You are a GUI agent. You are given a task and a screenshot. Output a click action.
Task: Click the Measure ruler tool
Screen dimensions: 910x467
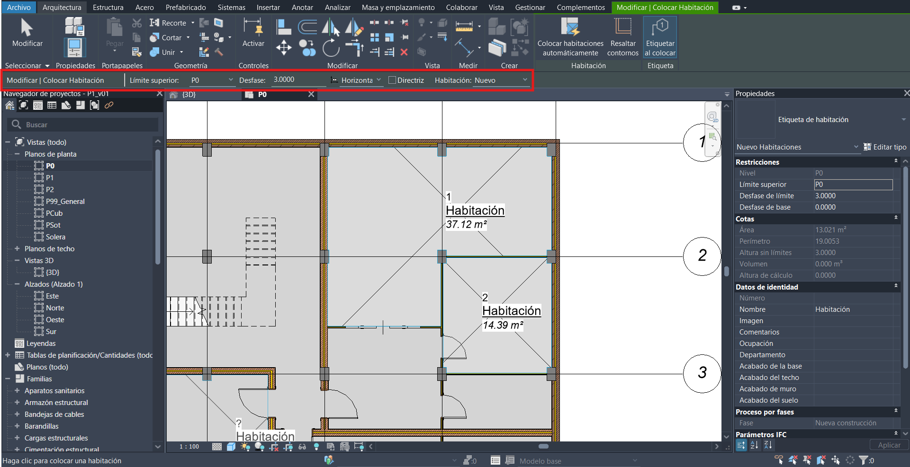(464, 26)
